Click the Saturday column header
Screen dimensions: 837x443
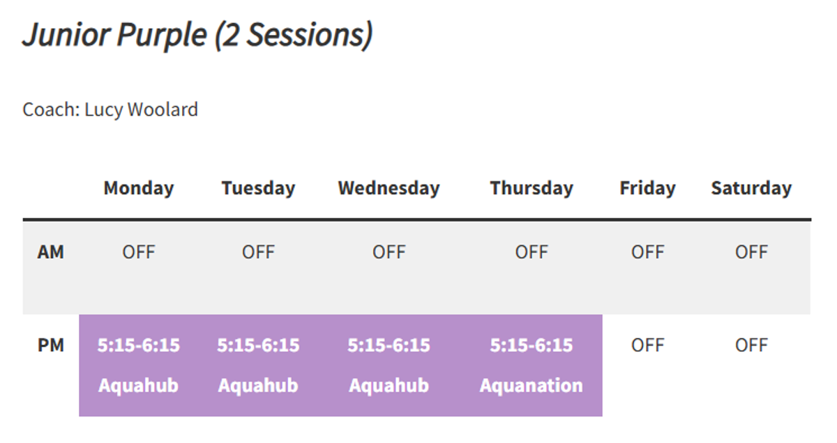[751, 188]
